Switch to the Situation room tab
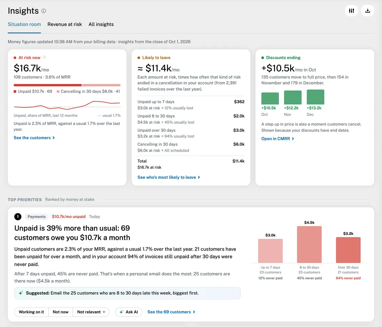Viewport: 382px width, 327px height. coord(24,24)
